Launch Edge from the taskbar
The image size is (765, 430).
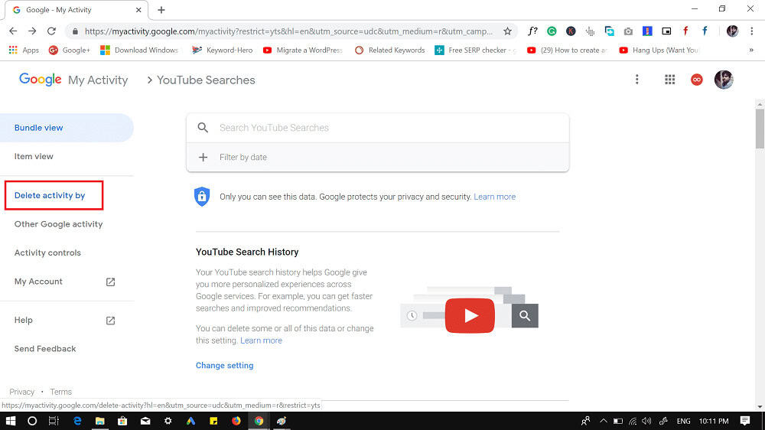(x=77, y=421)
